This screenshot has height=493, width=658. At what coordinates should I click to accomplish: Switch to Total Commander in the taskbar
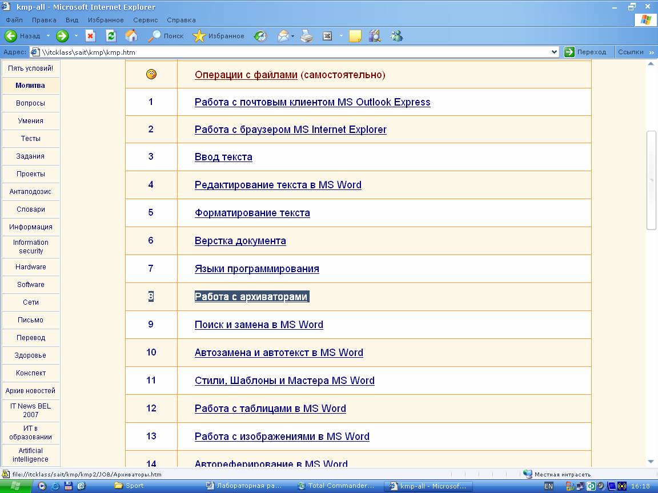(336, 486)
